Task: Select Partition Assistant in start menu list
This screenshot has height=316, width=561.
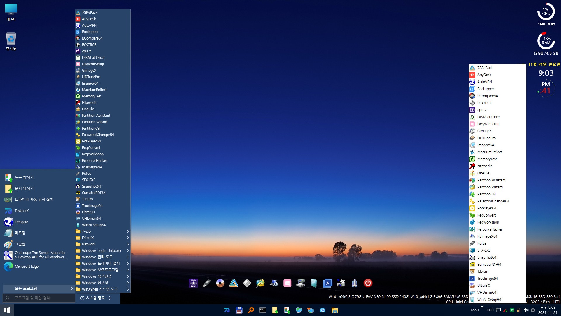Action: click(102, 115)
